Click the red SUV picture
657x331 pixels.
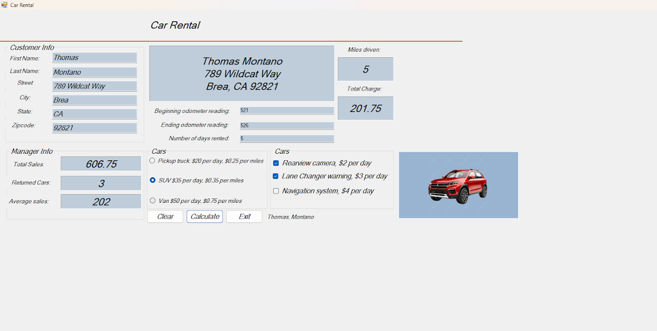(458, 185)
